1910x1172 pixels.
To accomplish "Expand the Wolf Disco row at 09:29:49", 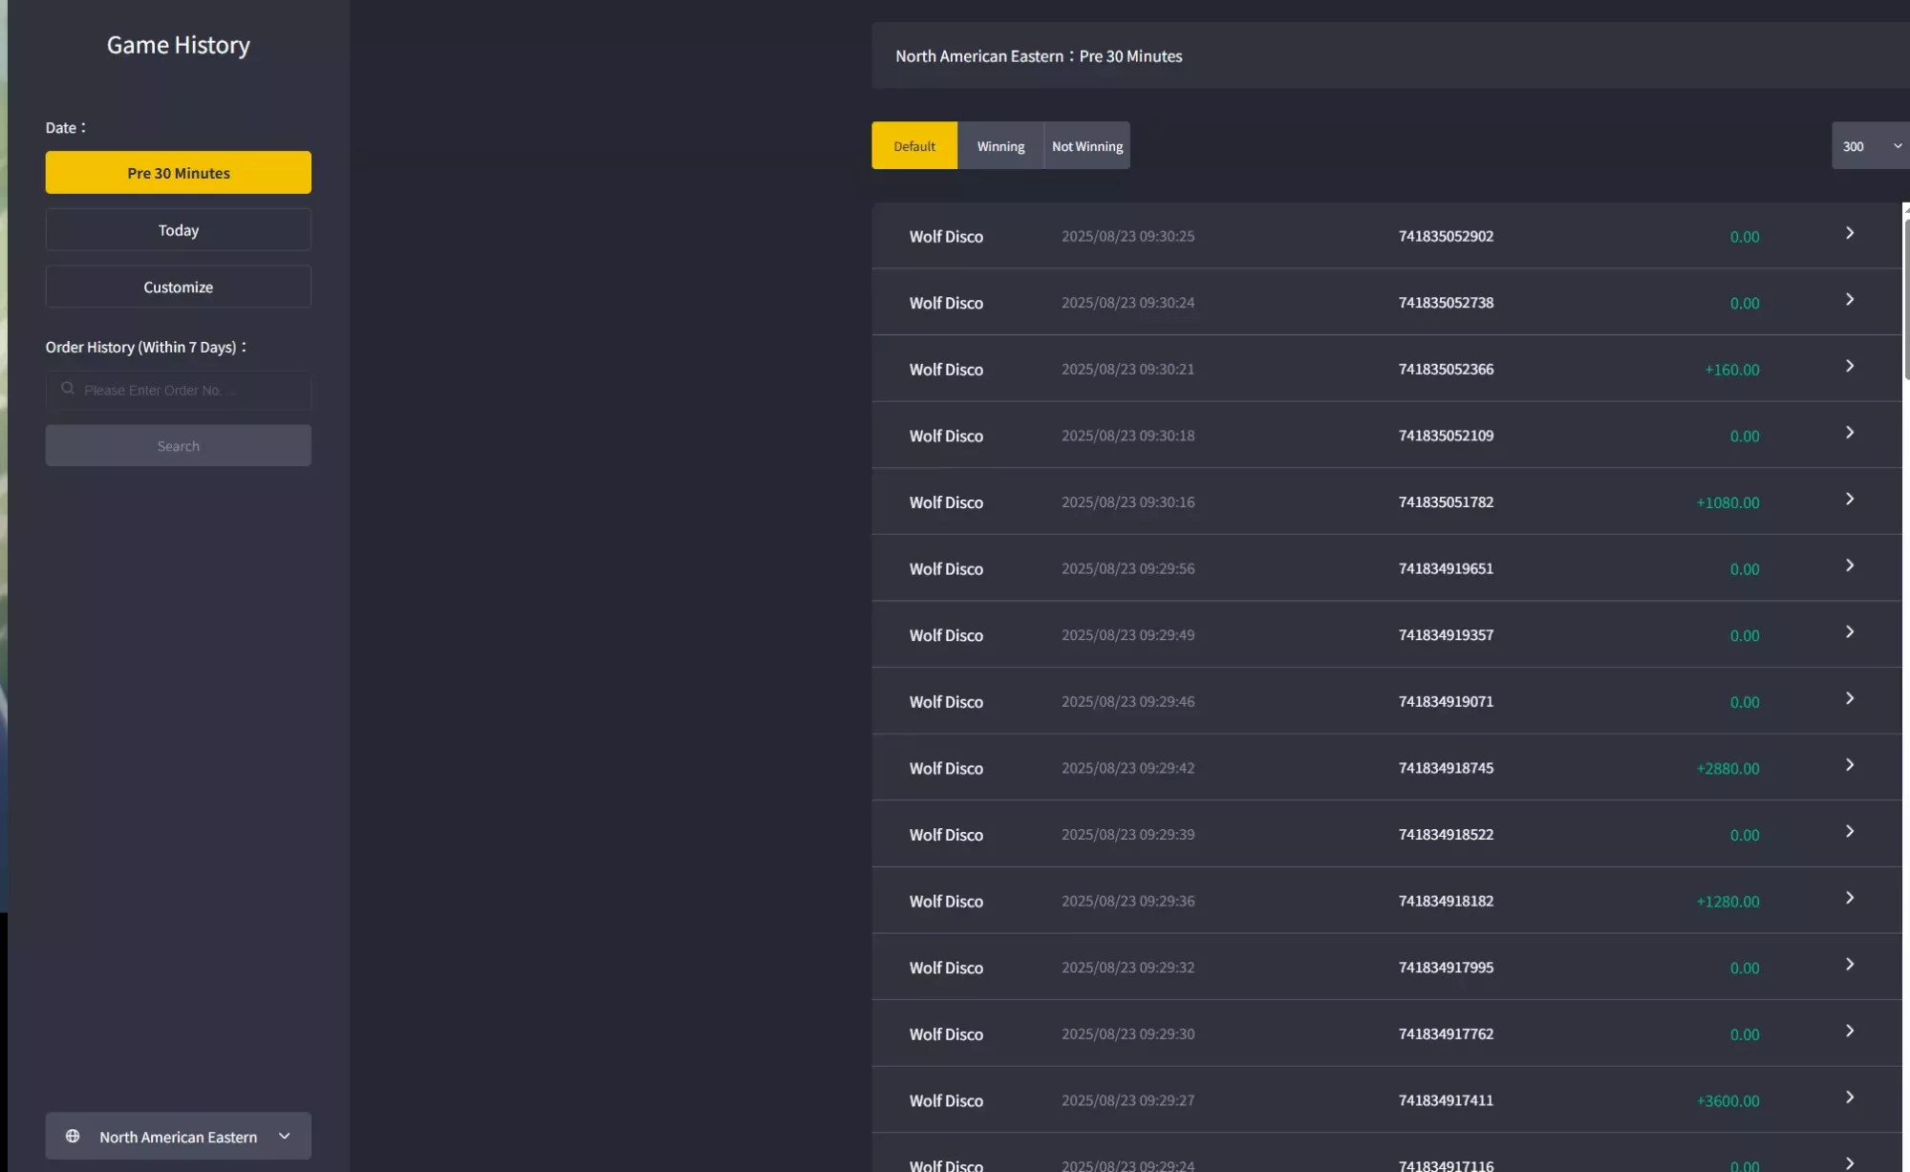I will (1386, 634).
